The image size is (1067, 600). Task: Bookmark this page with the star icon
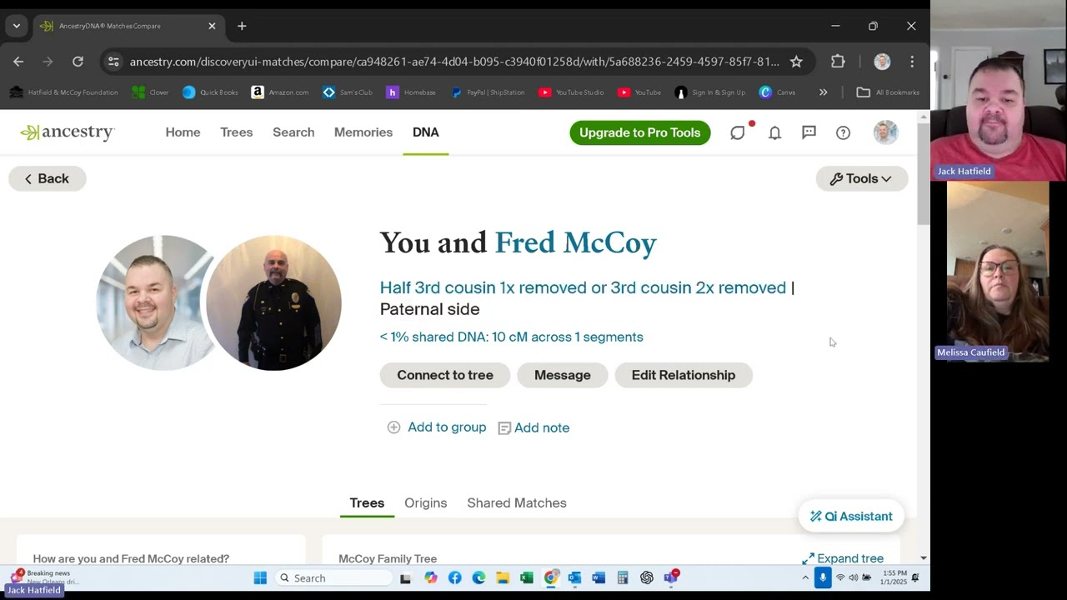tap(796, 62)
